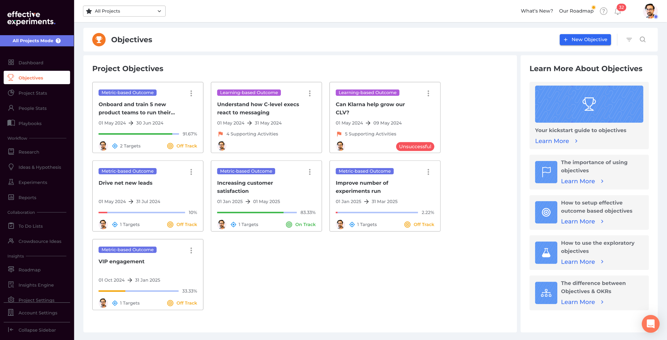
Task: Click the Increasing customer satisfaction progress bar
Action: coord(257,213)
